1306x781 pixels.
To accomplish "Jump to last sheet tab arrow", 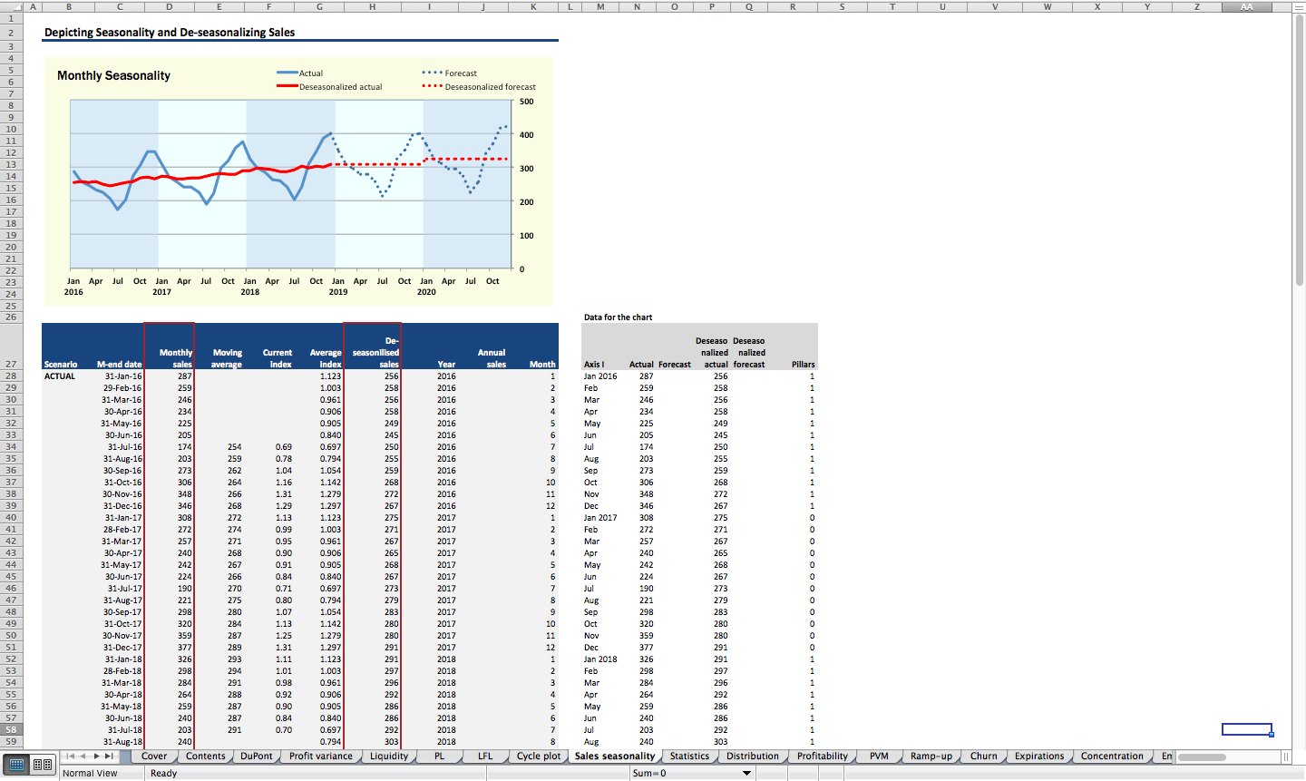I will (109, 756).
